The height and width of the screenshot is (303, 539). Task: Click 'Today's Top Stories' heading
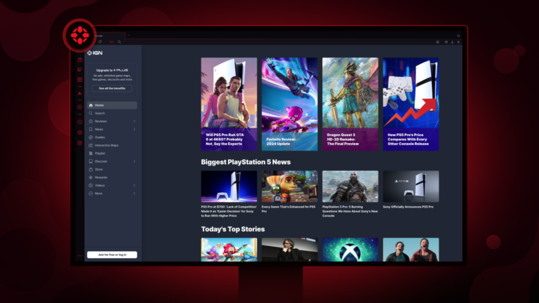tap(233, 229)
